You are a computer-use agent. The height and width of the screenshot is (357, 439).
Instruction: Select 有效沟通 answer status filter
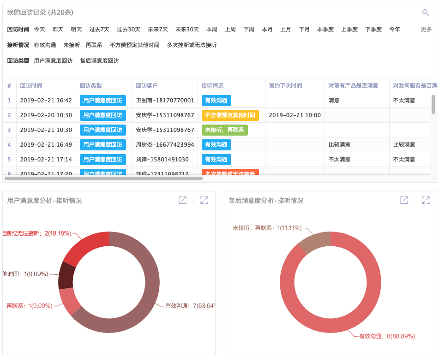[x=45, y=45]
